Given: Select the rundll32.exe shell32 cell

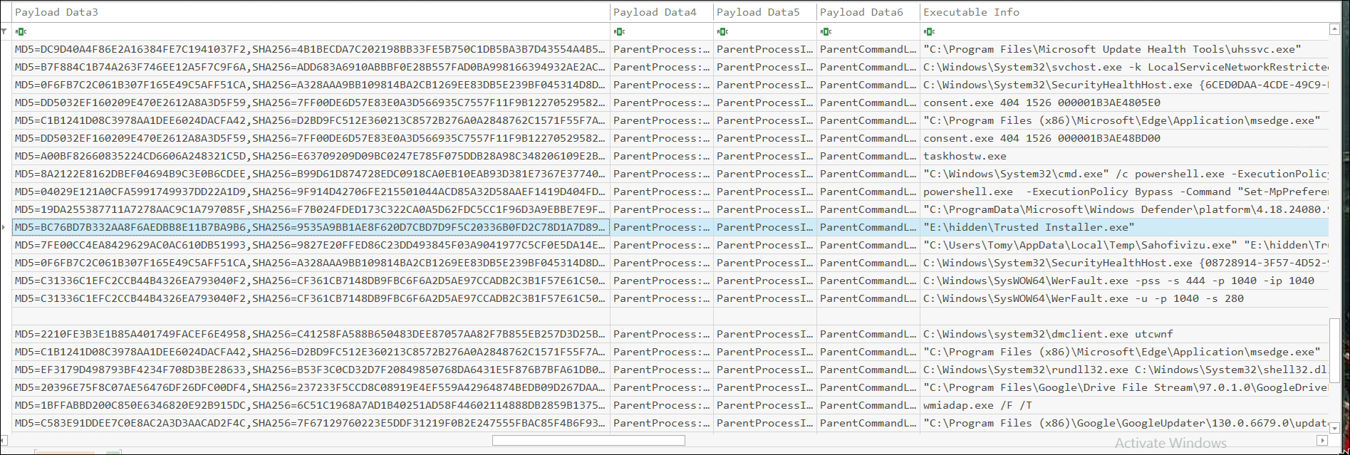Looking at the screenshot, I should coord(1124,370).
